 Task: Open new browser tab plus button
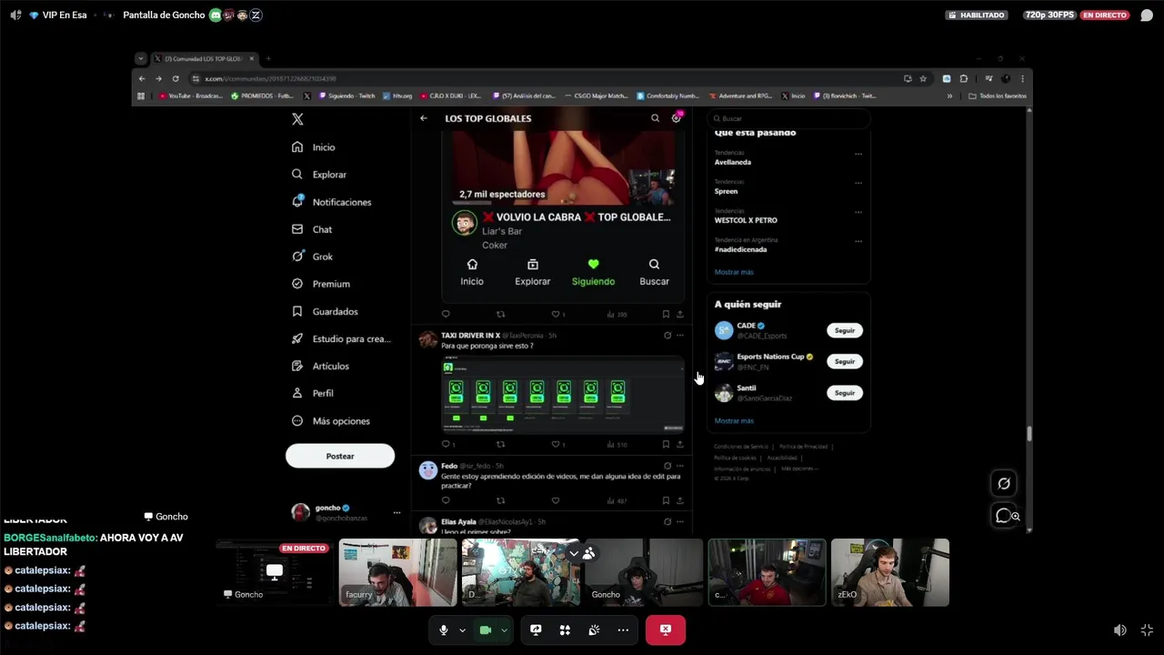tap(268, 59)
